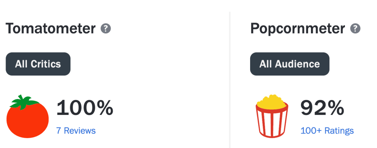This screenshot has height=148, width=377.
Task: Click the Tomatometer heading text
Action: [51, 29]
